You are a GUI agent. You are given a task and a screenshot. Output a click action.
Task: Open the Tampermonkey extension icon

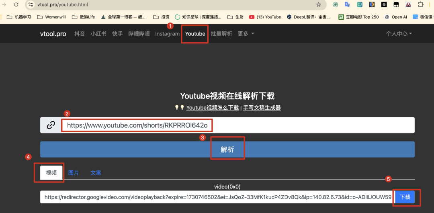click(396, 4)
